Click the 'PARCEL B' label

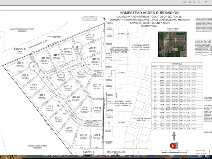point(20,49)
